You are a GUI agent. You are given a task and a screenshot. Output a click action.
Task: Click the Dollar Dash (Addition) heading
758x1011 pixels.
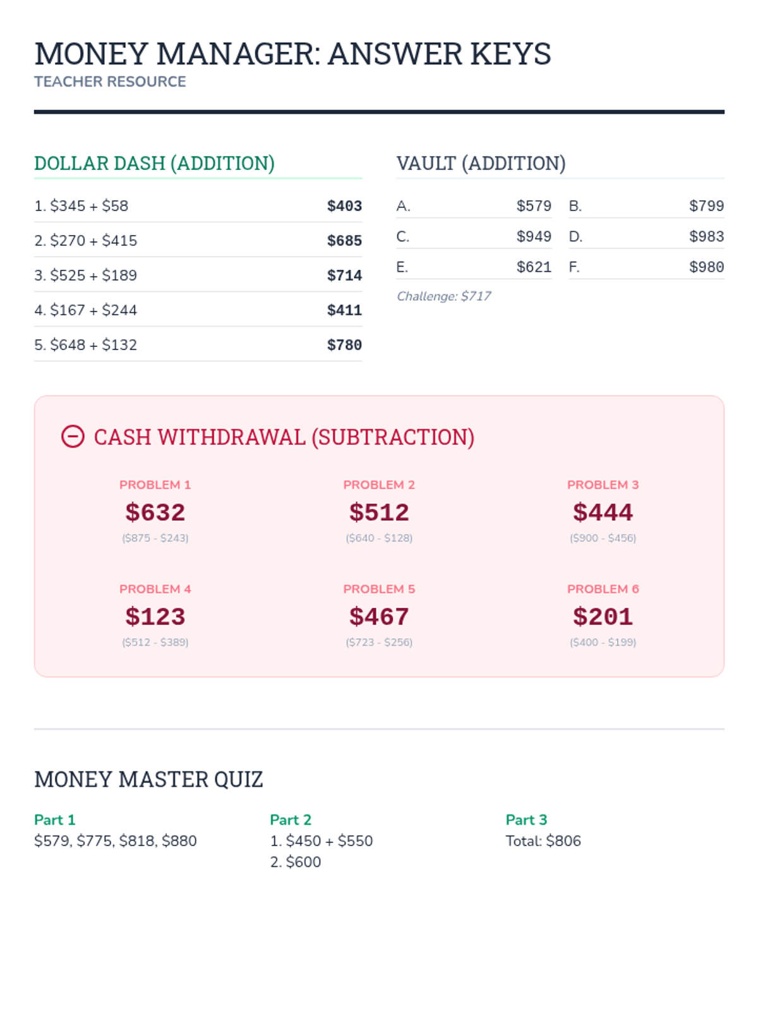154,163
